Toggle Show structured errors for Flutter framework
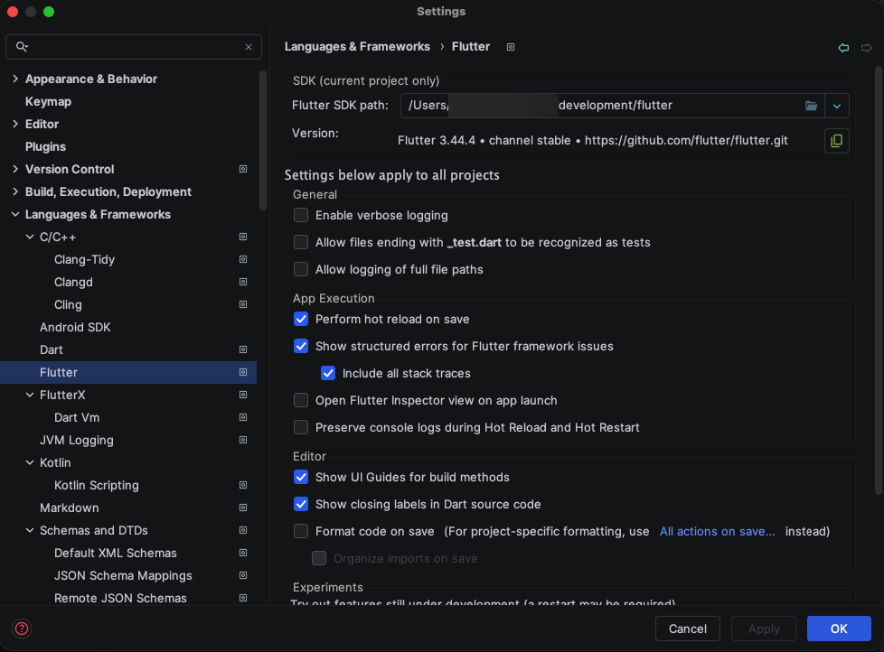The width and height of the screenshot is (884, 652). click(x=301, y=346)
